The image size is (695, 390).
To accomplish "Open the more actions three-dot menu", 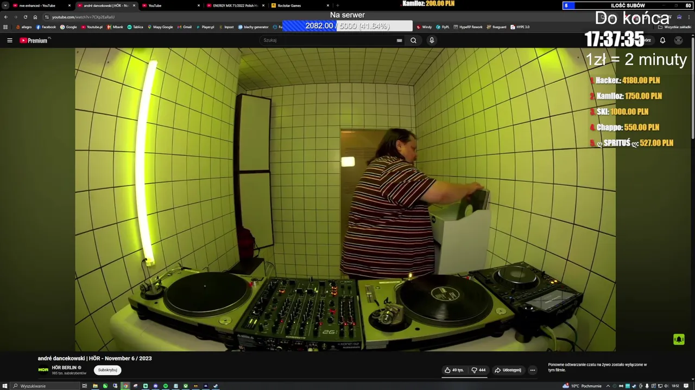I will [x=532, y=370].
